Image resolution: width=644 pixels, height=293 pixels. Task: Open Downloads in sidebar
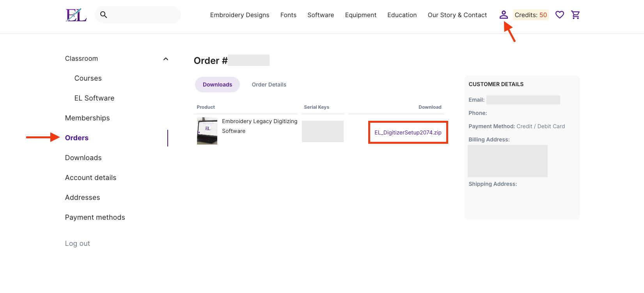pos(83,158)
